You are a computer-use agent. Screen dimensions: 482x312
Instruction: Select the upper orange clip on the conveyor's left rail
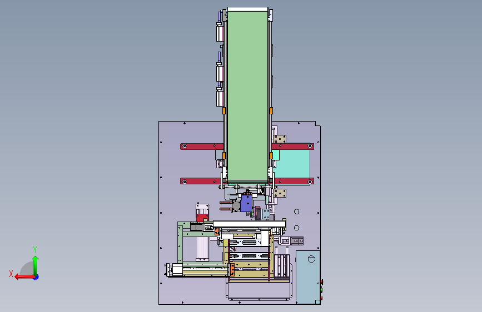(x=224, y=110)
